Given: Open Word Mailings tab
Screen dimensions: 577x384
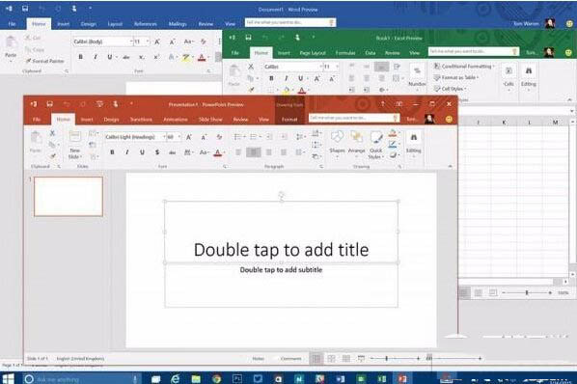Looking at the screenshot, I should coord(178,24).
